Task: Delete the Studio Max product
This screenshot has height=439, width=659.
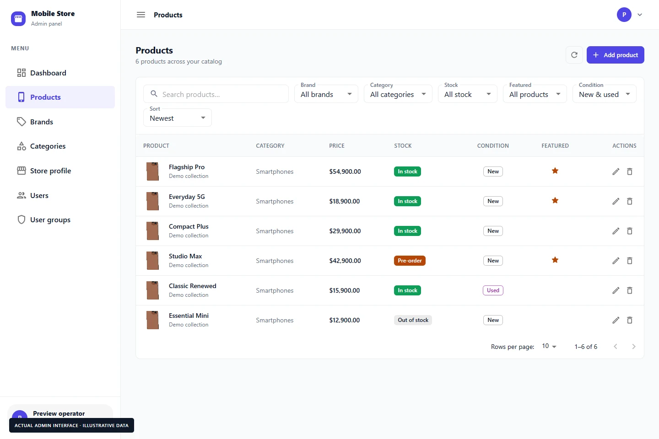Action: point(630,261)
